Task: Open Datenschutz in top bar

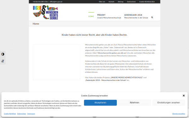Action: [x=131, y=2]
